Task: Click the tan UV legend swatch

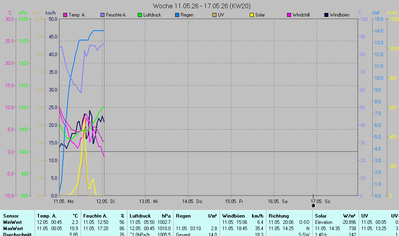Action: pyautogui.click(x=214, y=15)
